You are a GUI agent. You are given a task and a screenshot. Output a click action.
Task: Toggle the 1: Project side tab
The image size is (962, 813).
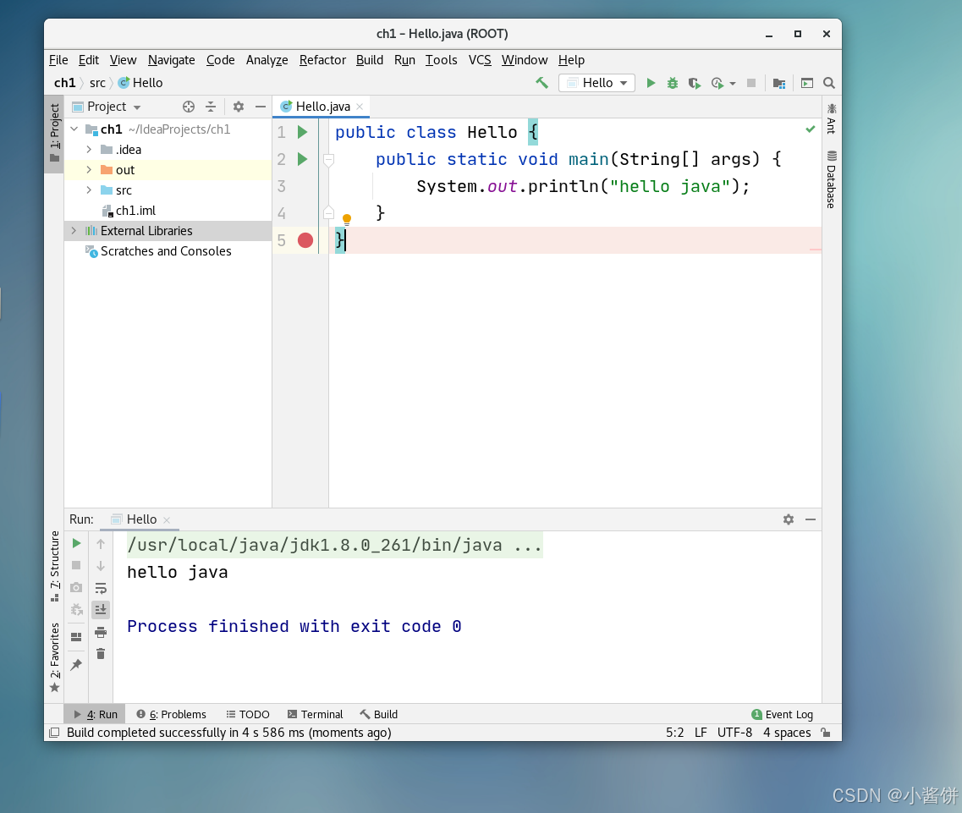[x=55, y=133]
